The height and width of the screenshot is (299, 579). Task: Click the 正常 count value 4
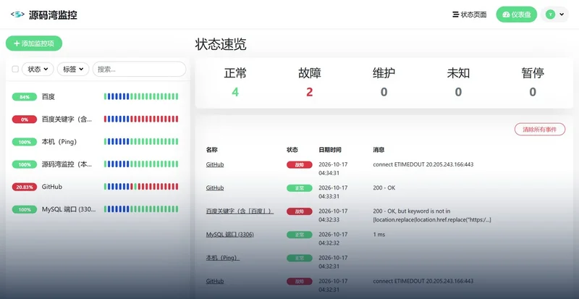[x=235, y=92]
